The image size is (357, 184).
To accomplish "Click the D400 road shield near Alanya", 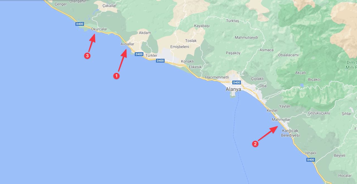I will 237,82.
